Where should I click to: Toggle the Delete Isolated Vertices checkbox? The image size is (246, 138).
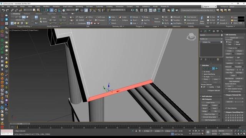[x=226, y=89]
